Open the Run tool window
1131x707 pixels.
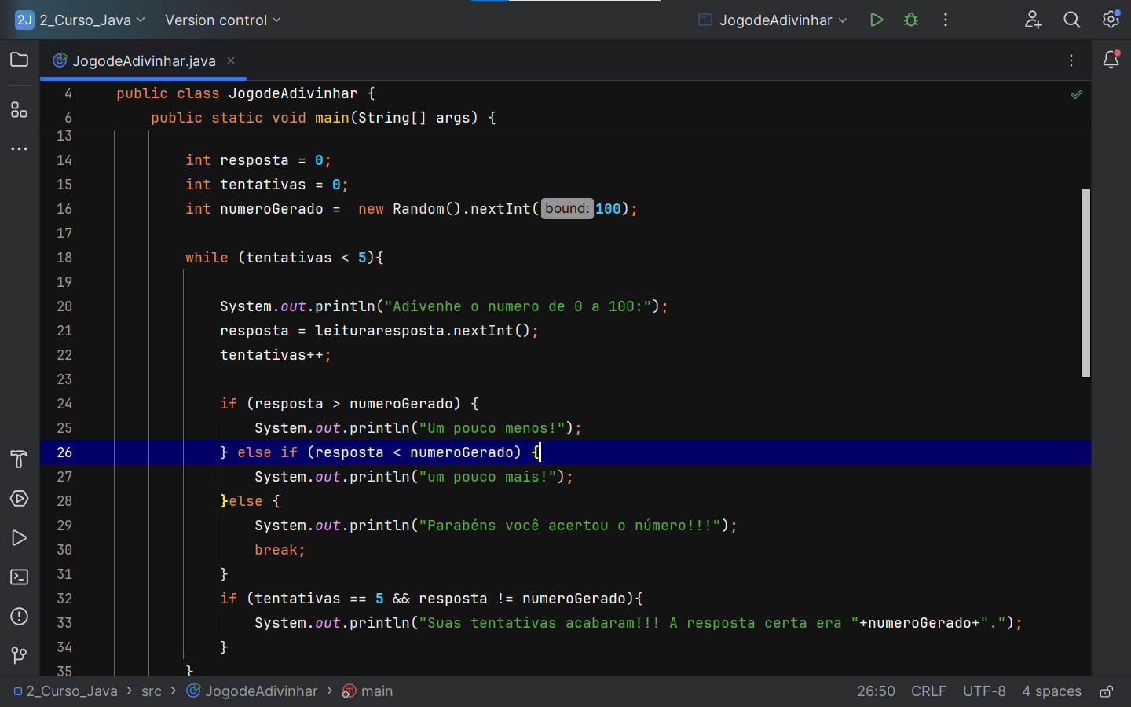(20, 538)
